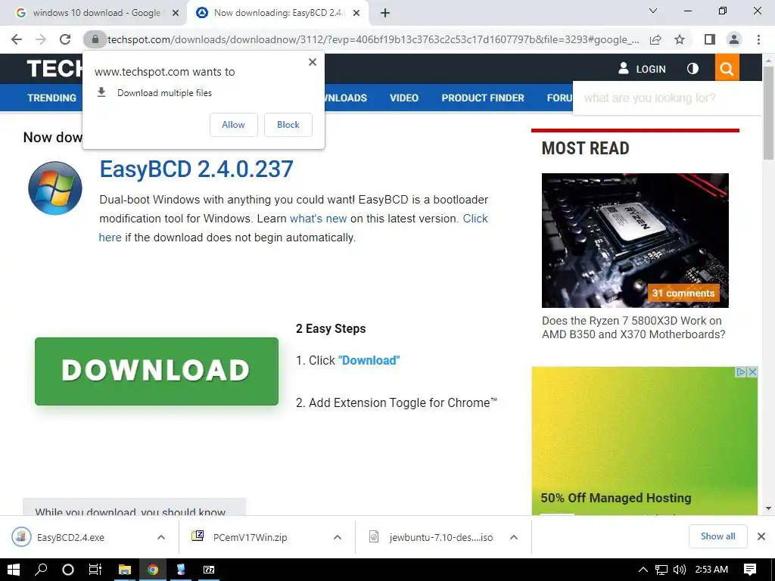Screen dimensions: 775x581
Task: Click the browser back arrow
Action: tap(17, 39)
